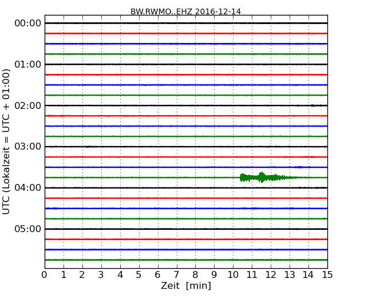Click the x-axis tick label 0
The width and height of the screenshot is (372, 298).
[45, 275]
